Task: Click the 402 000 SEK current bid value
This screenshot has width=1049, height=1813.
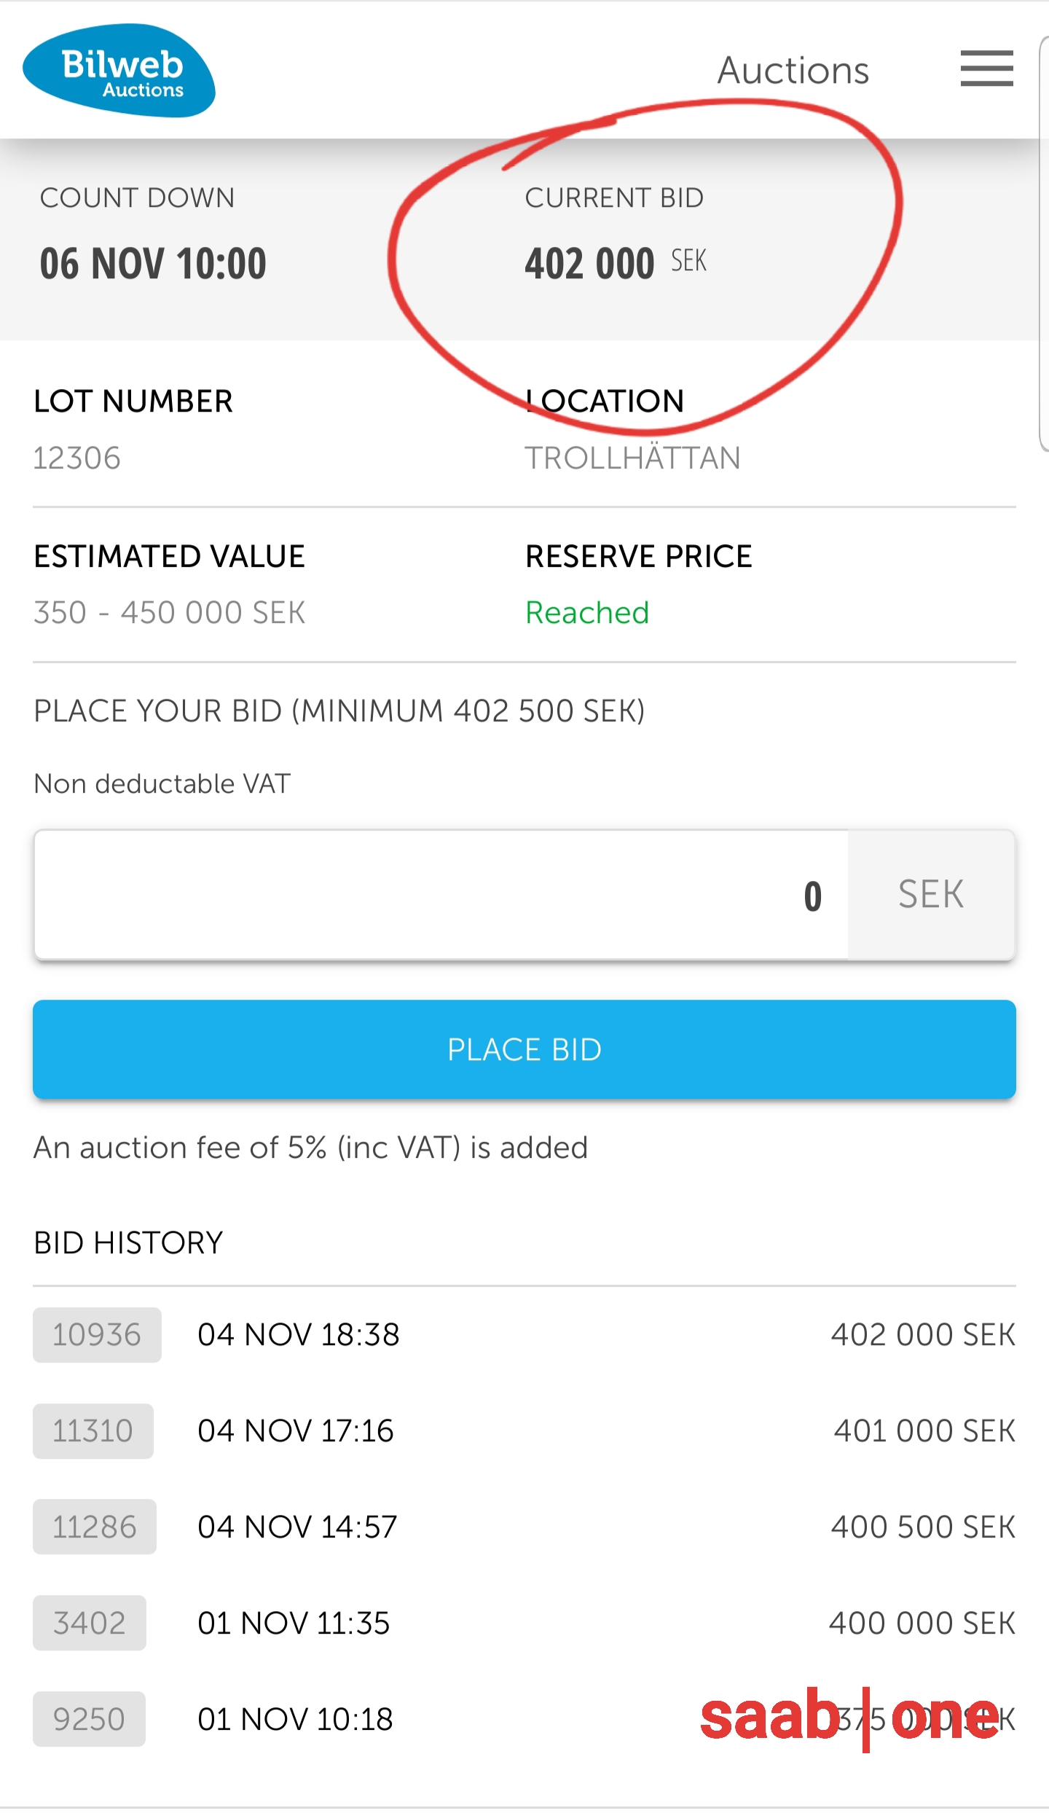Action: click(614, 263)
